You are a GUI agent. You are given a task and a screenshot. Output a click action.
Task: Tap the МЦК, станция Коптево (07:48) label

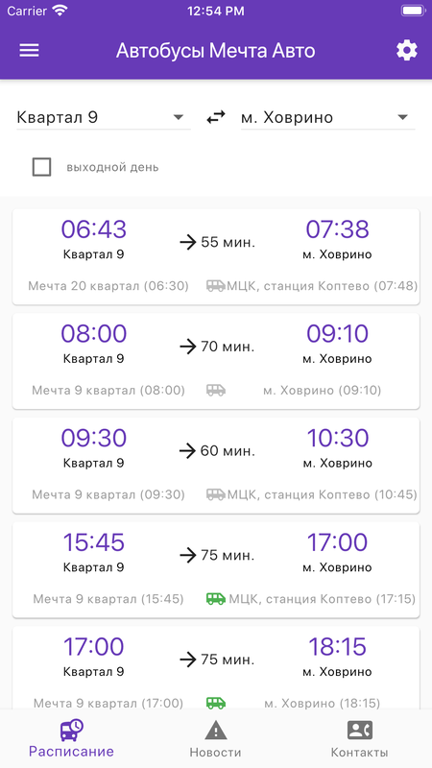pyautogui.click(x=323, y=285)
